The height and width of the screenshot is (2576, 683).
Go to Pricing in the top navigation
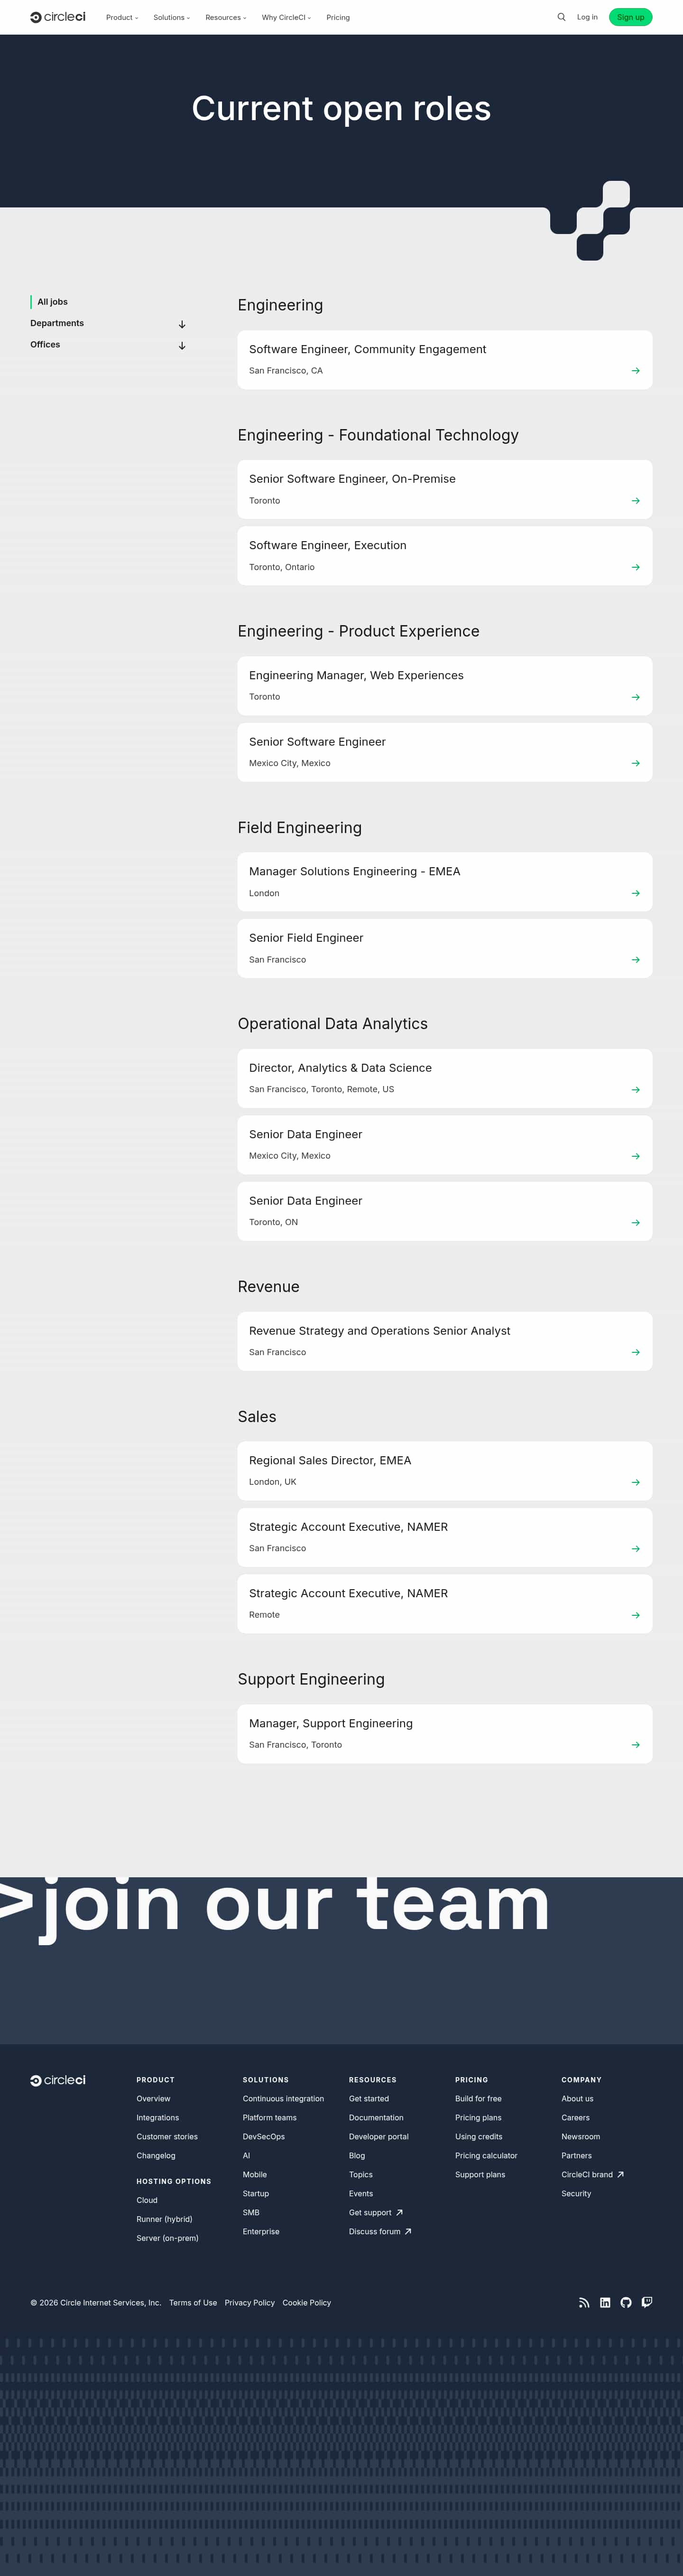tap(338, 18)
